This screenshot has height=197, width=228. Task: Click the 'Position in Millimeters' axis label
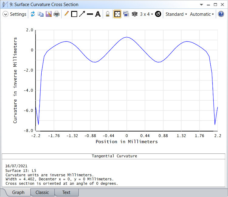126,142
